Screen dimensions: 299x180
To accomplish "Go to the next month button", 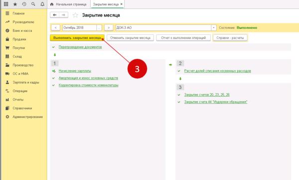I will click(x=109, y=28).
